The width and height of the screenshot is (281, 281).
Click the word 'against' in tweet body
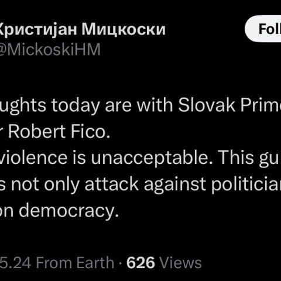[x=175, y=185]
